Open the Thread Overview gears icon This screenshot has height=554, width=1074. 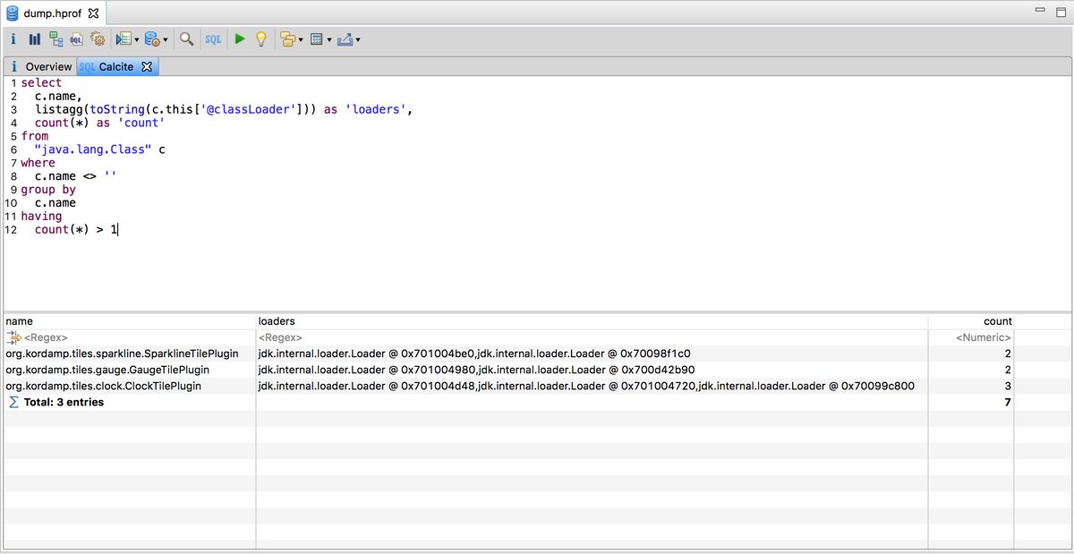tap(98, 39)
